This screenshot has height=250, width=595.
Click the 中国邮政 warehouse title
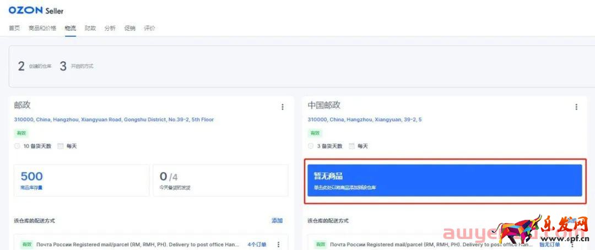point(324,105)
